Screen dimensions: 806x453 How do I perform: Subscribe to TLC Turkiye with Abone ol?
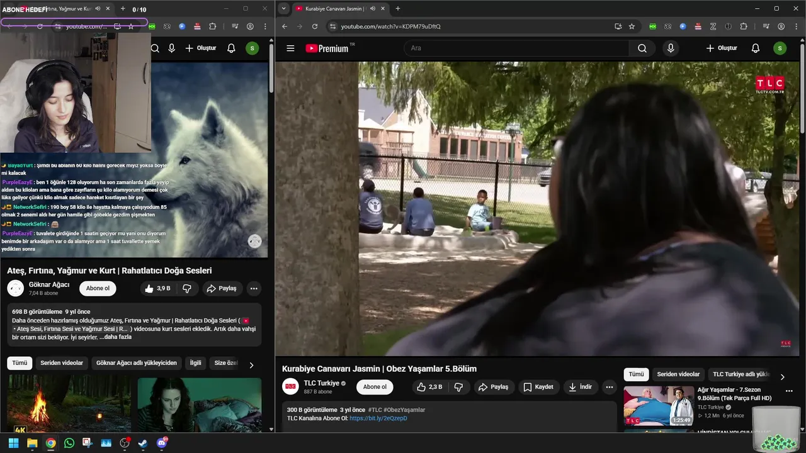click(x=375, y=387)
